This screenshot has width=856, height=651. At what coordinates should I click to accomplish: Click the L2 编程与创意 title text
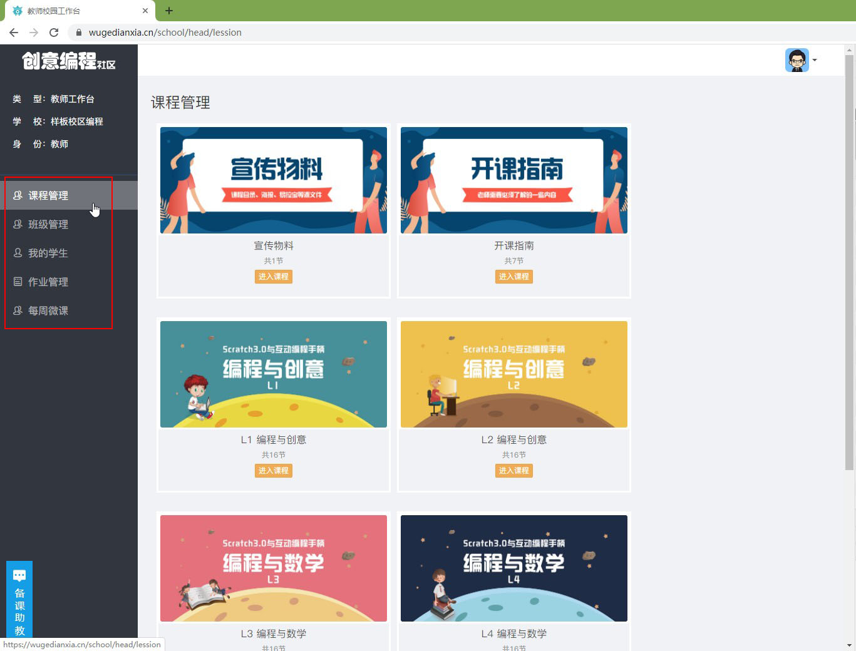(x=514, y=440)
